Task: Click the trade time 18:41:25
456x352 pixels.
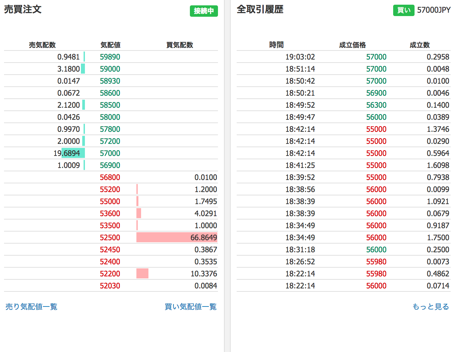Action: [300, 165]
